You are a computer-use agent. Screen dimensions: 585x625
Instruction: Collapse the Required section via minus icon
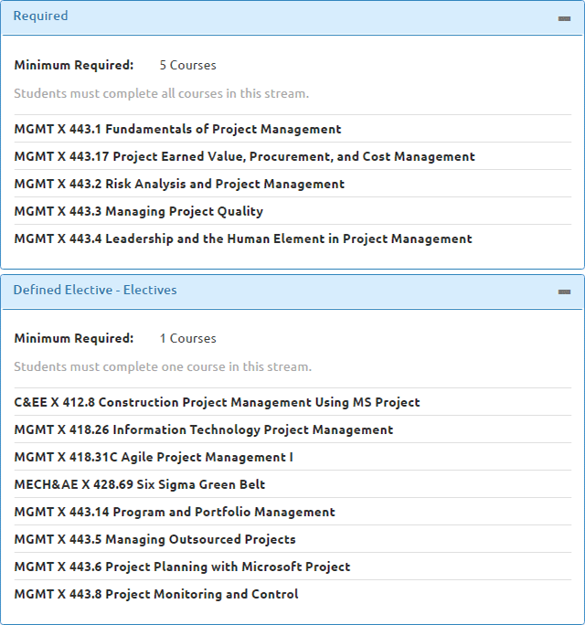(x=564, y=19)
